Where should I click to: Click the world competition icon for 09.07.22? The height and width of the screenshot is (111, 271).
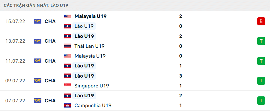point(37,81)
